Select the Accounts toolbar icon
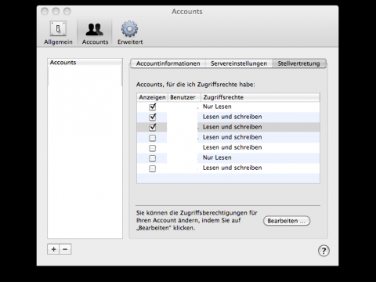 [x=95, y=33]
